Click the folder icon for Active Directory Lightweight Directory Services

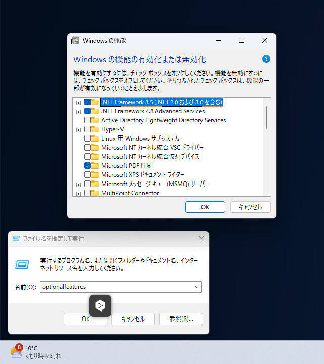[x=95, y=120]
